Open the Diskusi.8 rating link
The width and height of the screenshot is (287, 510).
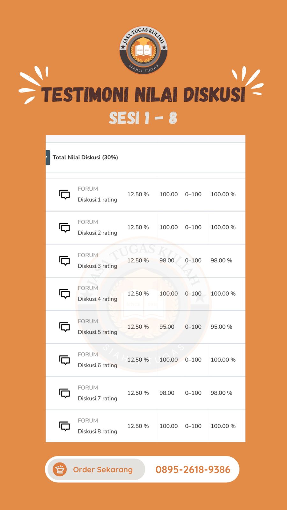[98, 432]
